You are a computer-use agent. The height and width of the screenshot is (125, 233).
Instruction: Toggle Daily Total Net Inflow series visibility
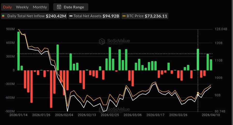pos(34,16)
